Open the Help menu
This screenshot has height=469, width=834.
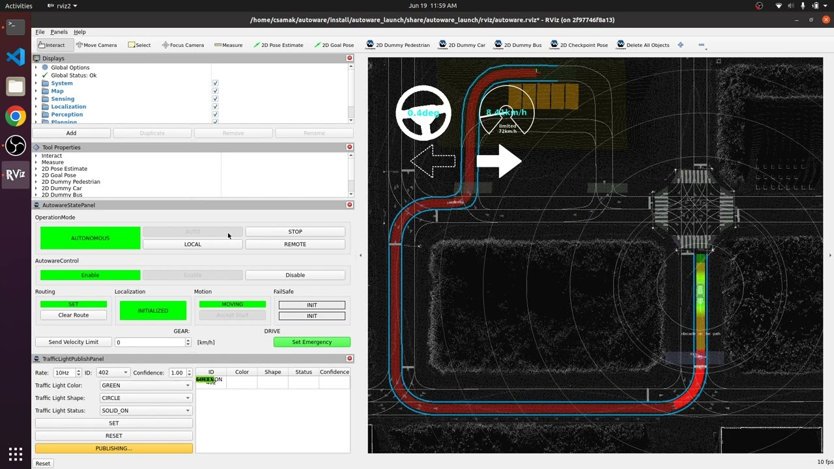point(79,32)
